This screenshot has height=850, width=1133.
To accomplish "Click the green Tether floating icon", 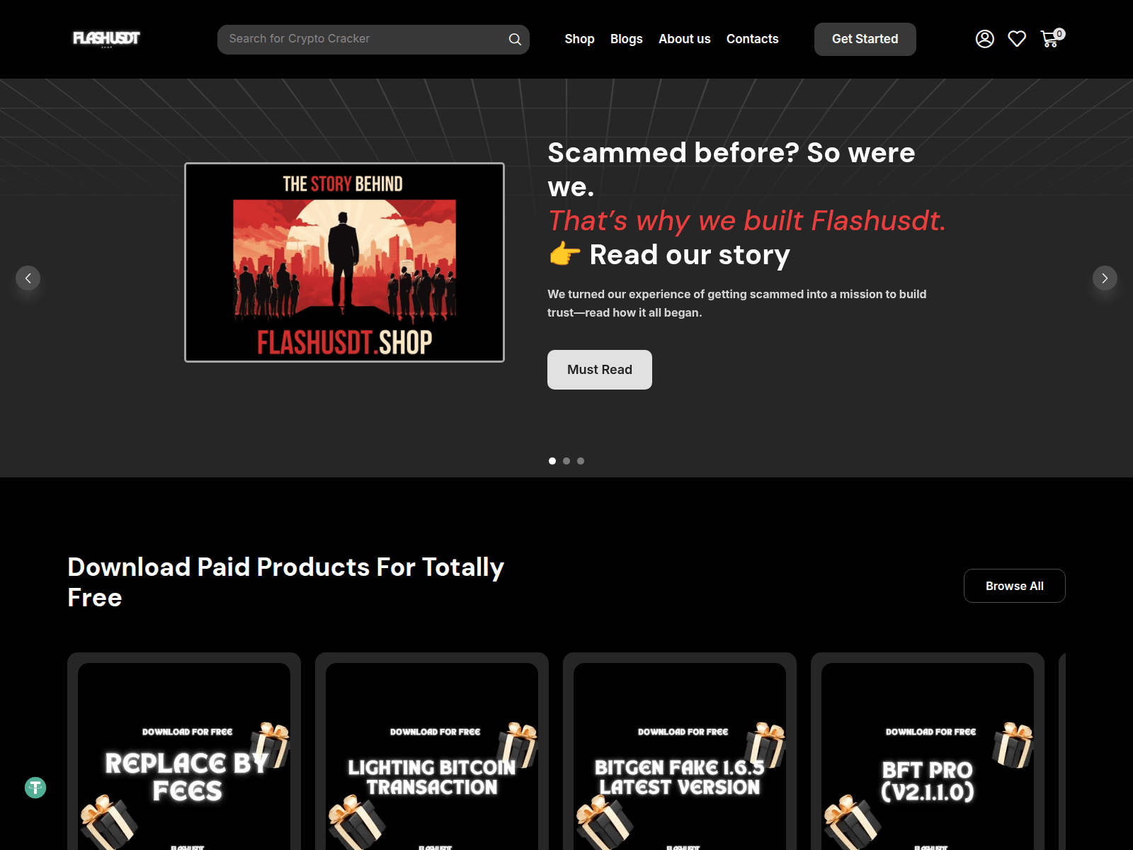I will (x=35, y=788).
